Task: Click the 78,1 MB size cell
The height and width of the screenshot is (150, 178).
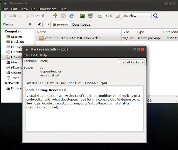Action: pos(128,38)
